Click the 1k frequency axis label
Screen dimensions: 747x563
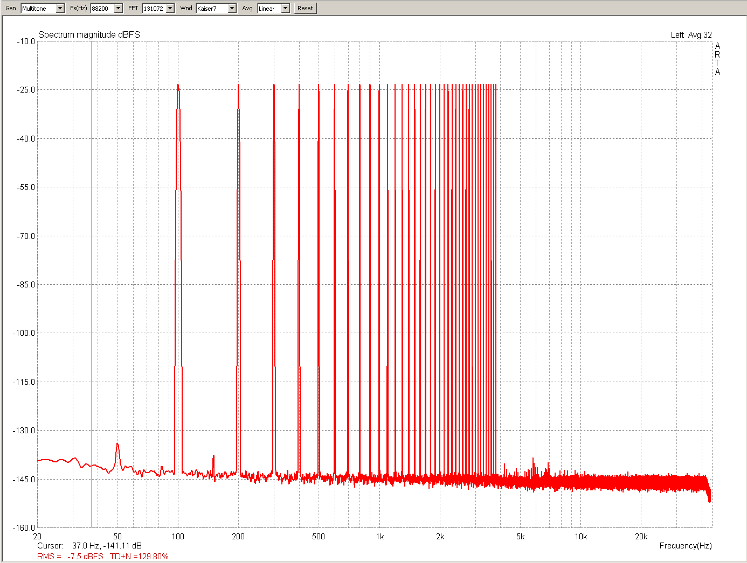pyautogui.click(x=380, y=537)
